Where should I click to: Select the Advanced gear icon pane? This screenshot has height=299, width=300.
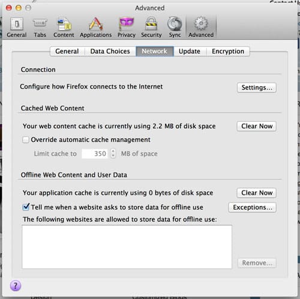[x=201, y=28]
